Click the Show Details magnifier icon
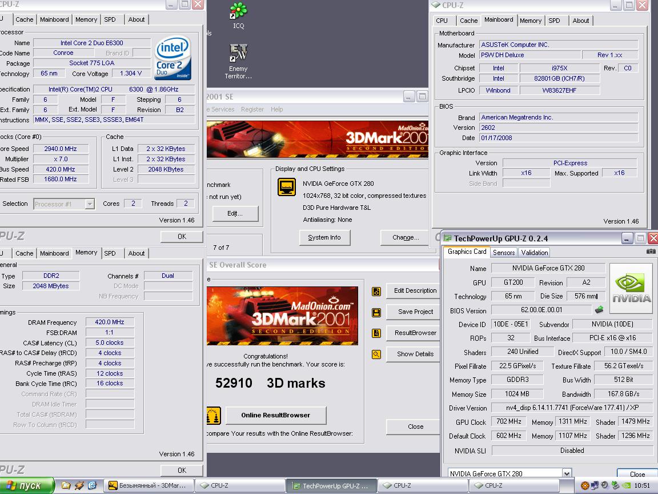Viewport: 658px width, 494px height. tap(376, 354)
